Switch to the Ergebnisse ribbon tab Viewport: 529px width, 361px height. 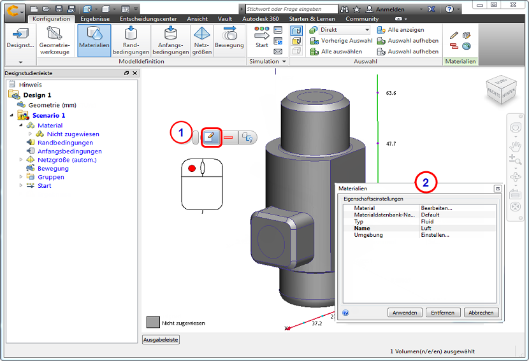[x=95, y=19]
